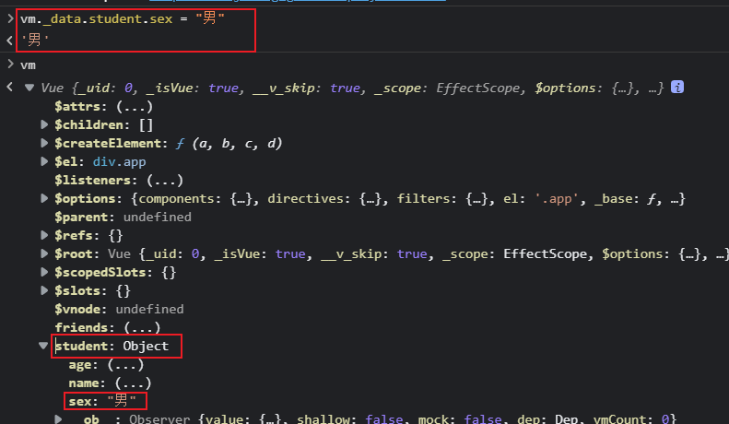Screen dimensions: 729x424
Task: Collapse the root Vue object tree
Action: point(10,88)
